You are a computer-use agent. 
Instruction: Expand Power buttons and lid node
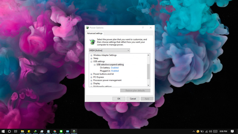(x=91, y=74)
